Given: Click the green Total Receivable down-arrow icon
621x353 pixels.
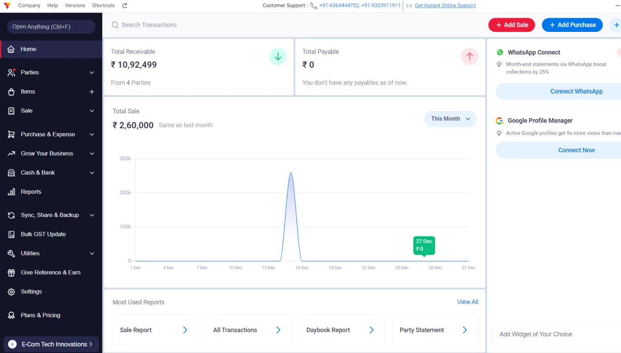Looking at the screenshot, I should [x=278, y=57].
